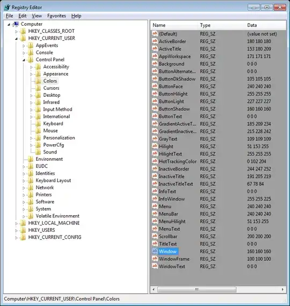The width and height of the screenshot is (290, 306).
Task: Click the Cursors folder icon
Action: (x=38, y=88)
